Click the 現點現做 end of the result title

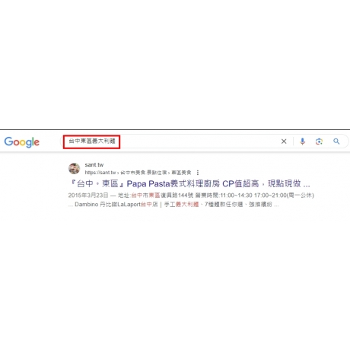[285, 183]
